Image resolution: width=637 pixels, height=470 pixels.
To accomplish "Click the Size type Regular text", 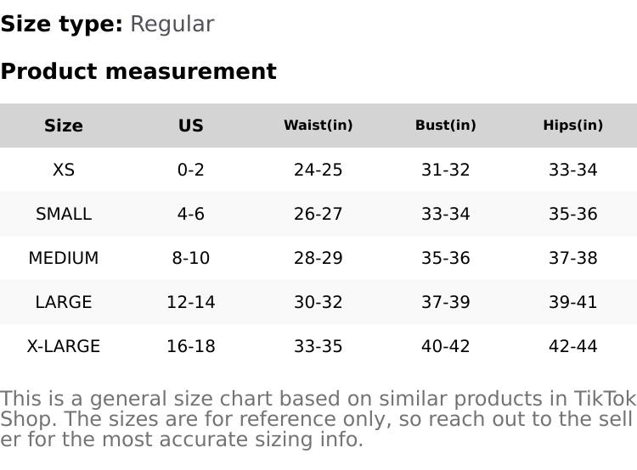I will point(172,24).
